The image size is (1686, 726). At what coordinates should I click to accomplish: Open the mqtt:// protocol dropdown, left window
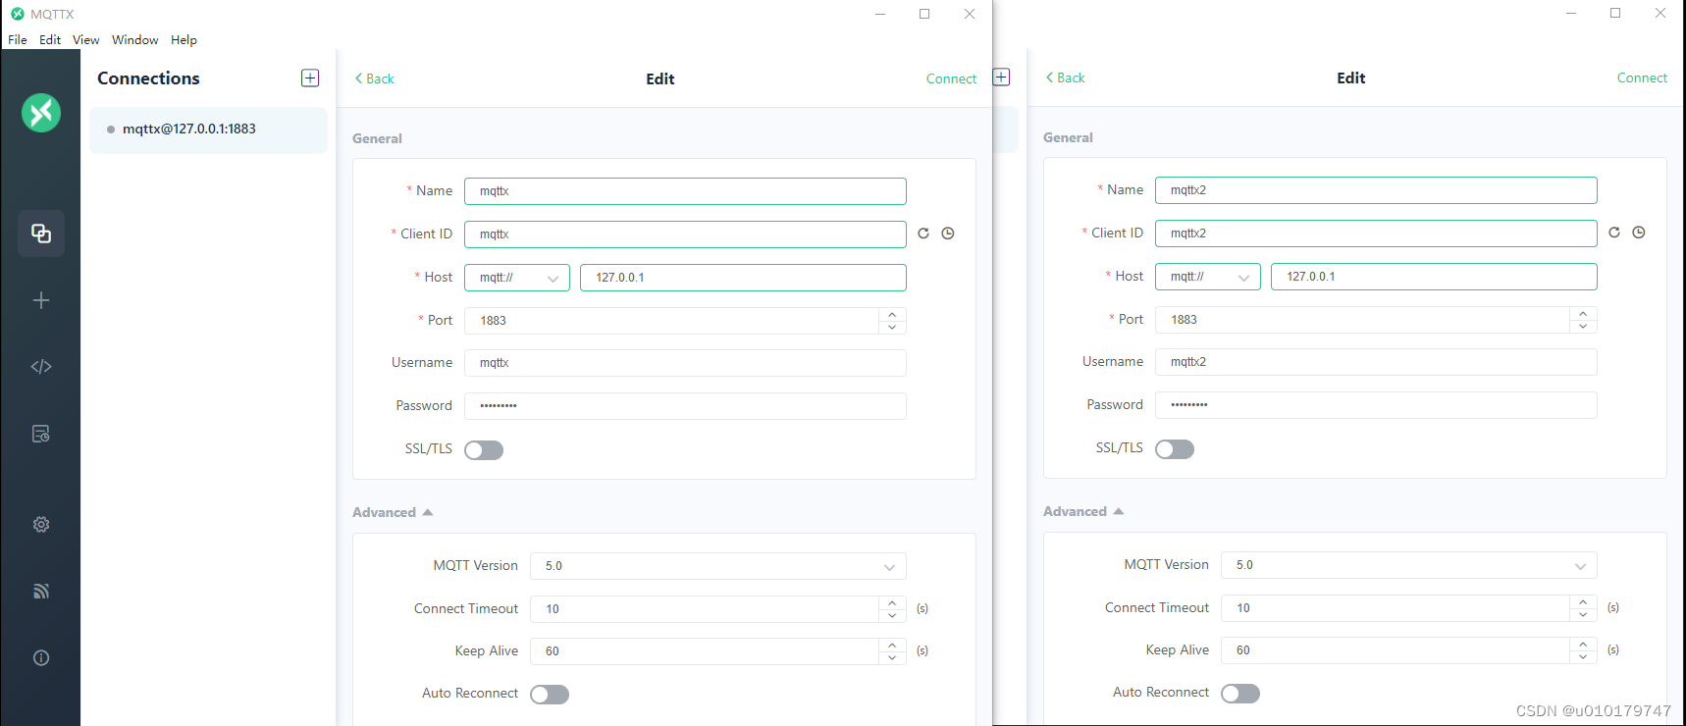pos(517,278)
